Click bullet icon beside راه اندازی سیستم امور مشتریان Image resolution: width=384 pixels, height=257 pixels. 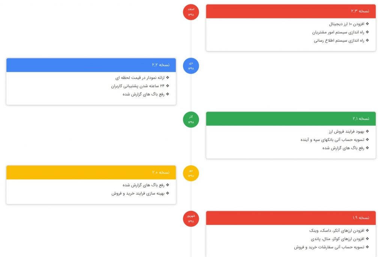367,32
